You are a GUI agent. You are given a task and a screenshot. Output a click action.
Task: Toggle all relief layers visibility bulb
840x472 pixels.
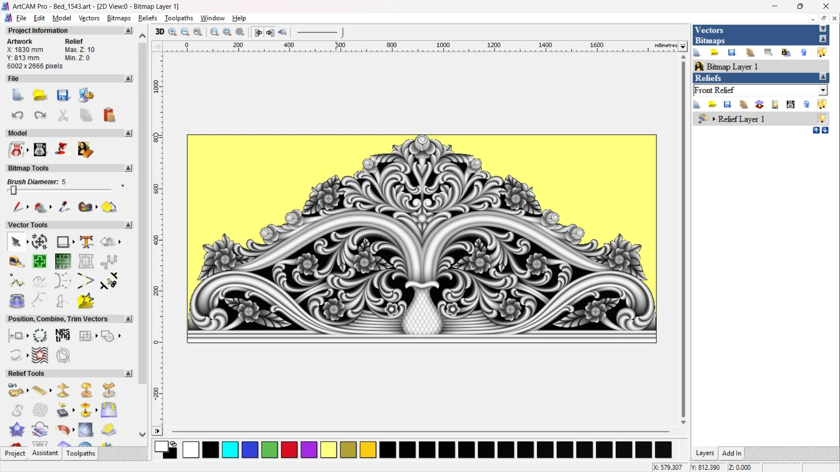coord(822,104)
